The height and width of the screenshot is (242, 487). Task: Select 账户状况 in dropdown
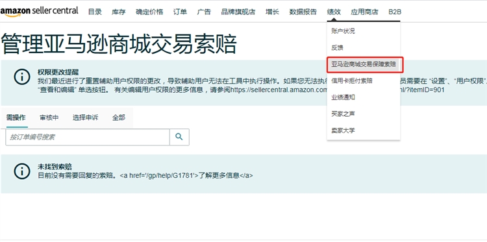(343, 31)
